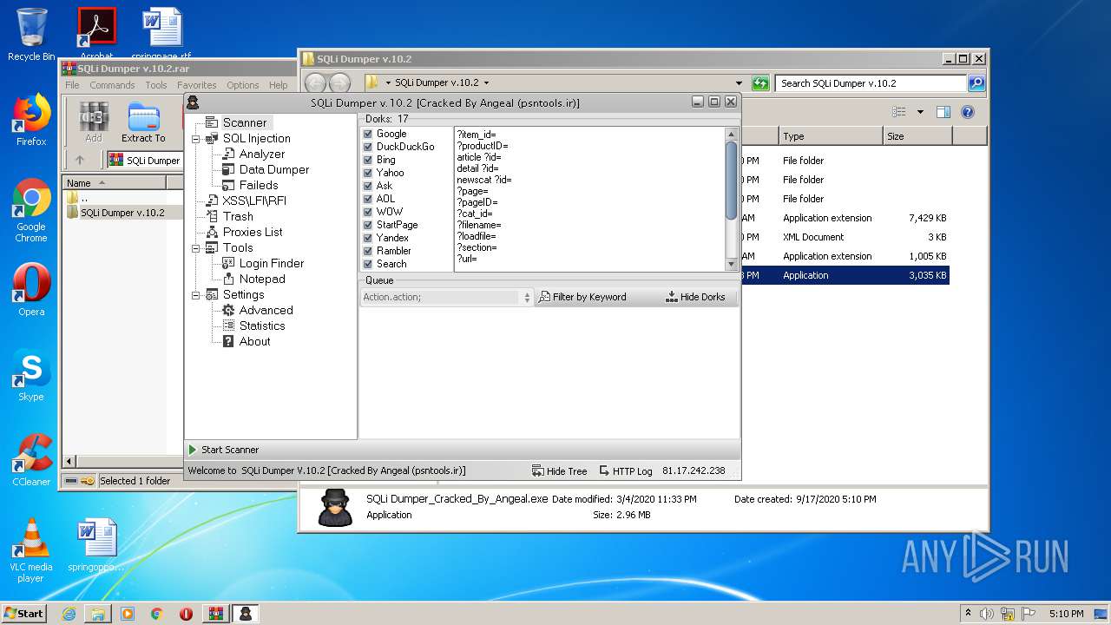Uncheck the WOW search engine
This screenshot has height=625, width=1111.
[x=368, y=212]
